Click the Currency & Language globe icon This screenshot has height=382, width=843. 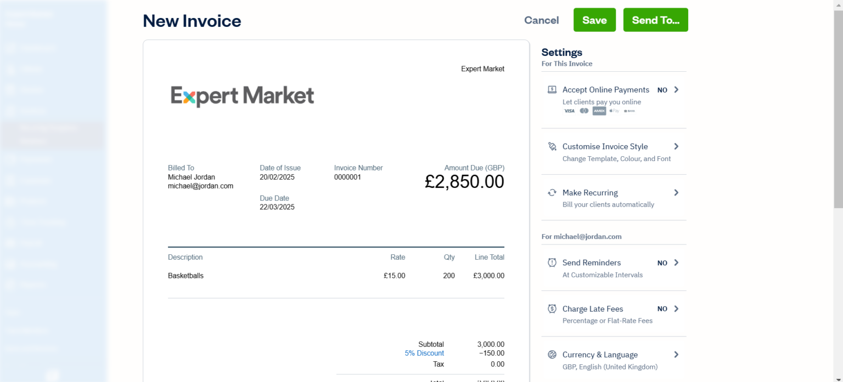pos(552,355)
